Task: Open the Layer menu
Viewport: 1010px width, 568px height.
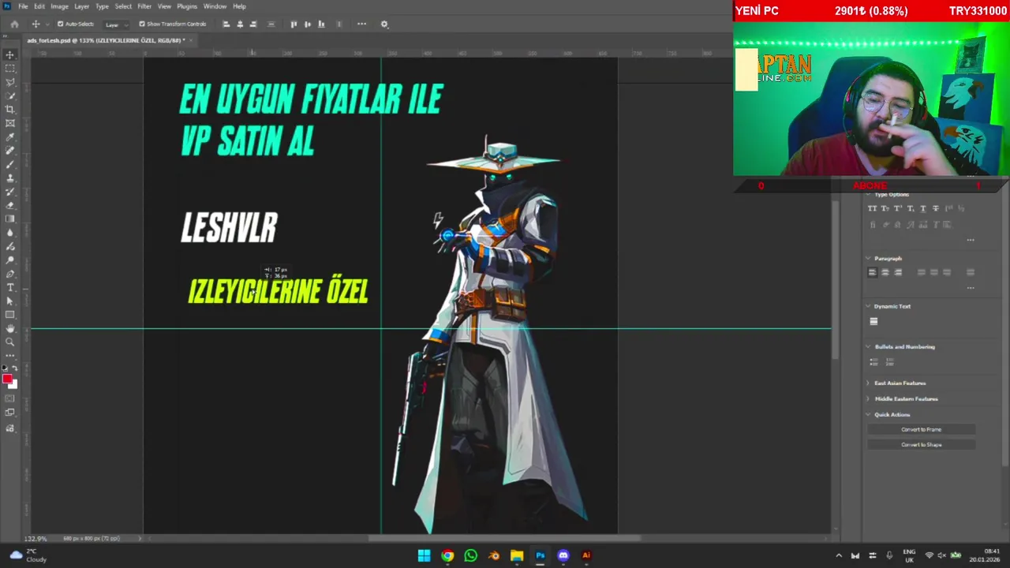Action: 81,6
